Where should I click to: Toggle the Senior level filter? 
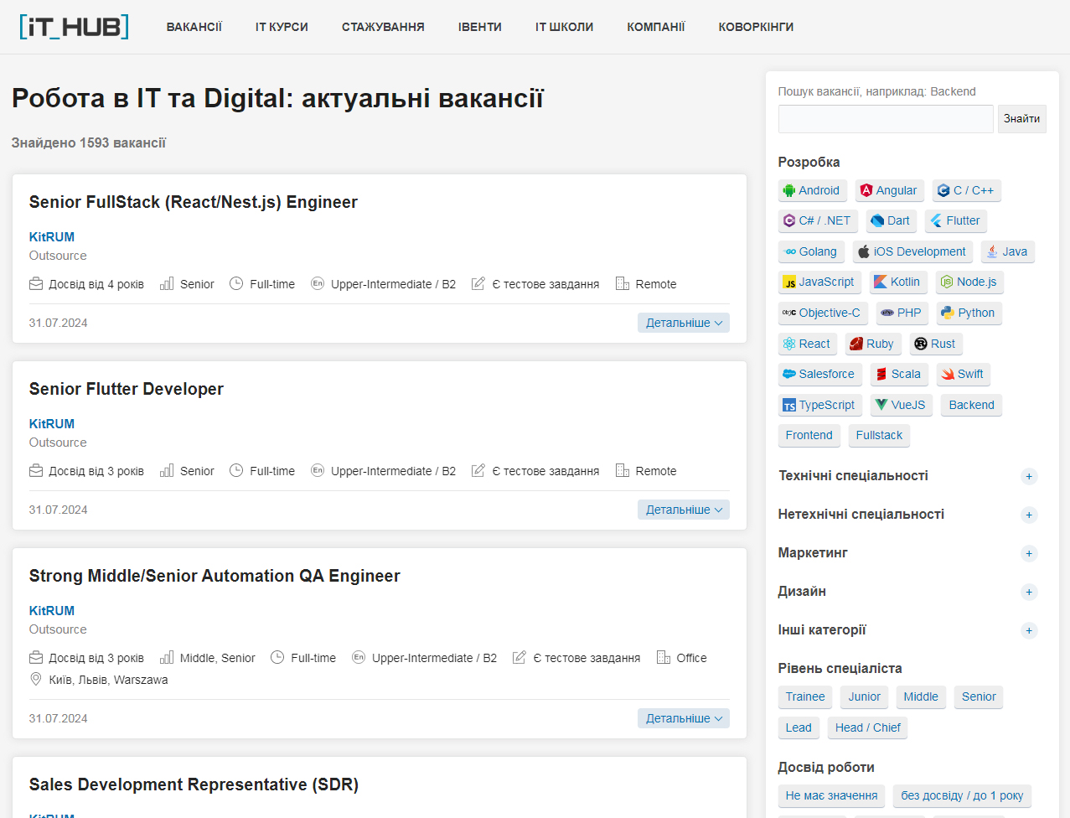point(978,697)
